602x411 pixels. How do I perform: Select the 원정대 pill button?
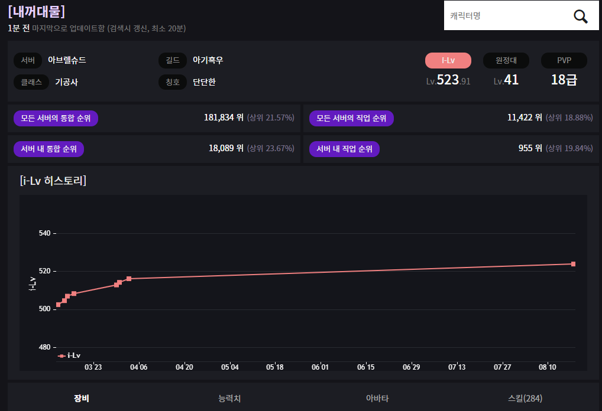coord(506,61)
